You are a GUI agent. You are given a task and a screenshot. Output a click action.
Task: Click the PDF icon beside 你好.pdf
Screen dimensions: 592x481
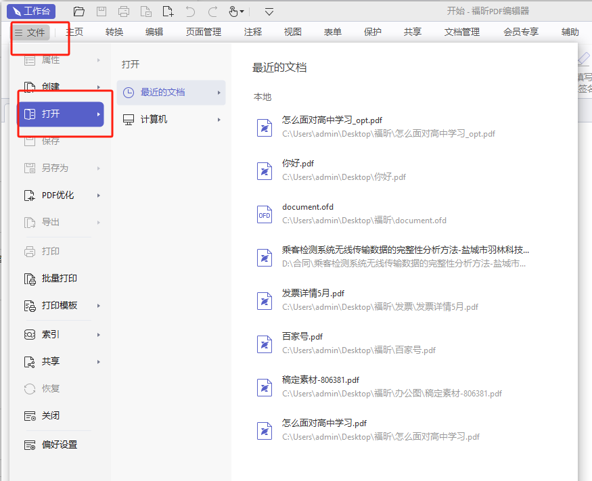(x=265, y=171)
